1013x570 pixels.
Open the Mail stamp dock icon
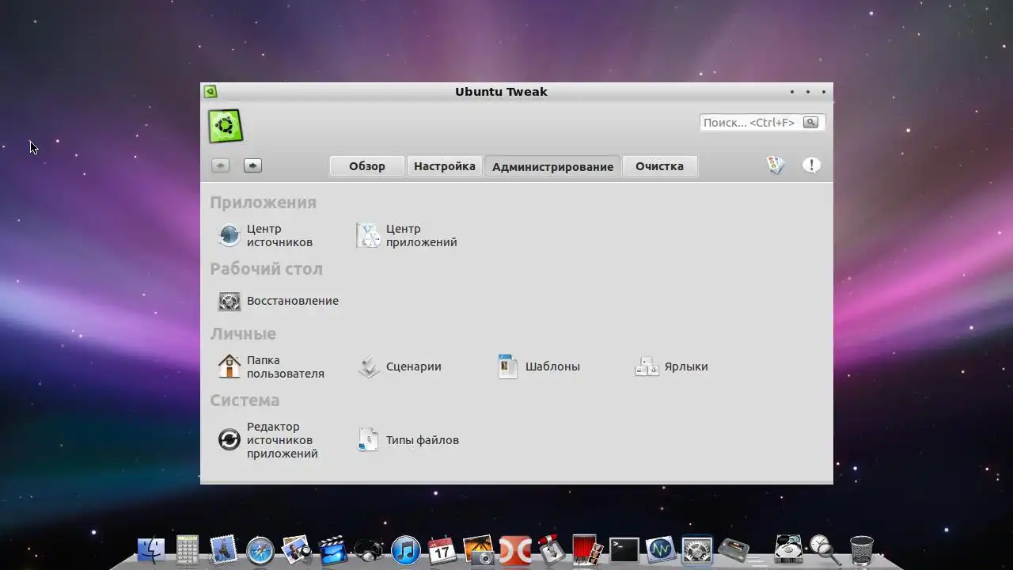pyautogui.click(x=224, y=549)
